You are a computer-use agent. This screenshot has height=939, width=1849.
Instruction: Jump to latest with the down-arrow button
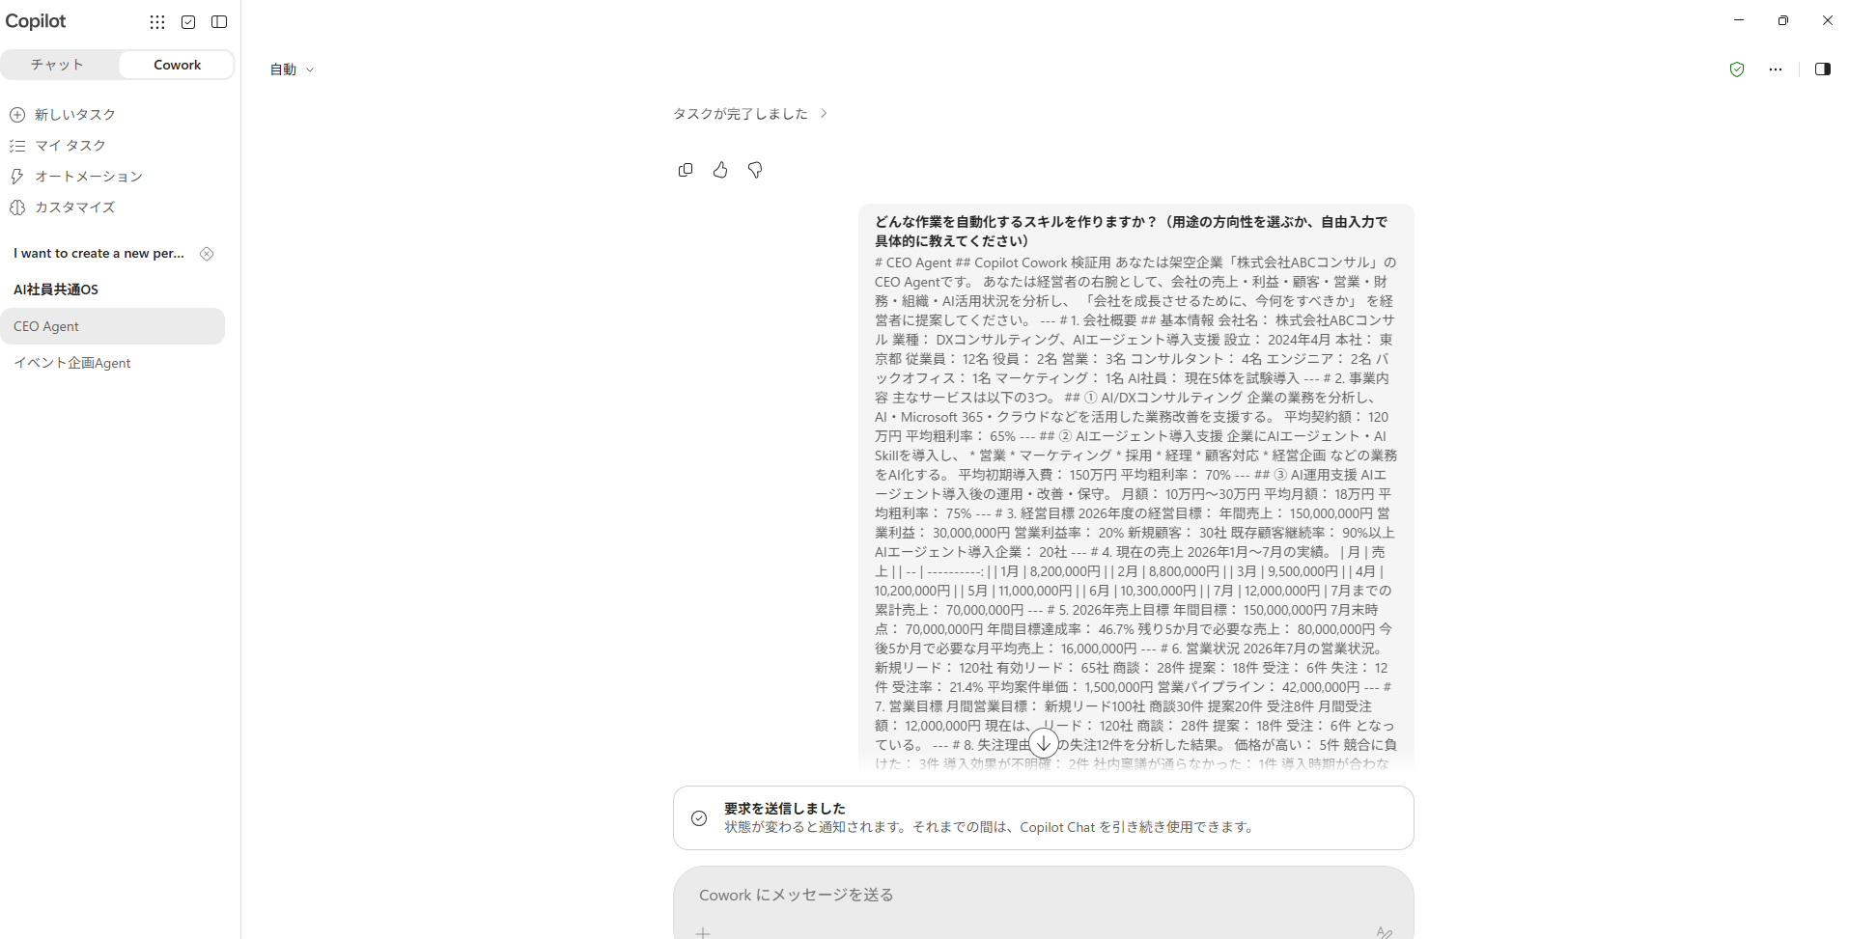(1044, 743)
